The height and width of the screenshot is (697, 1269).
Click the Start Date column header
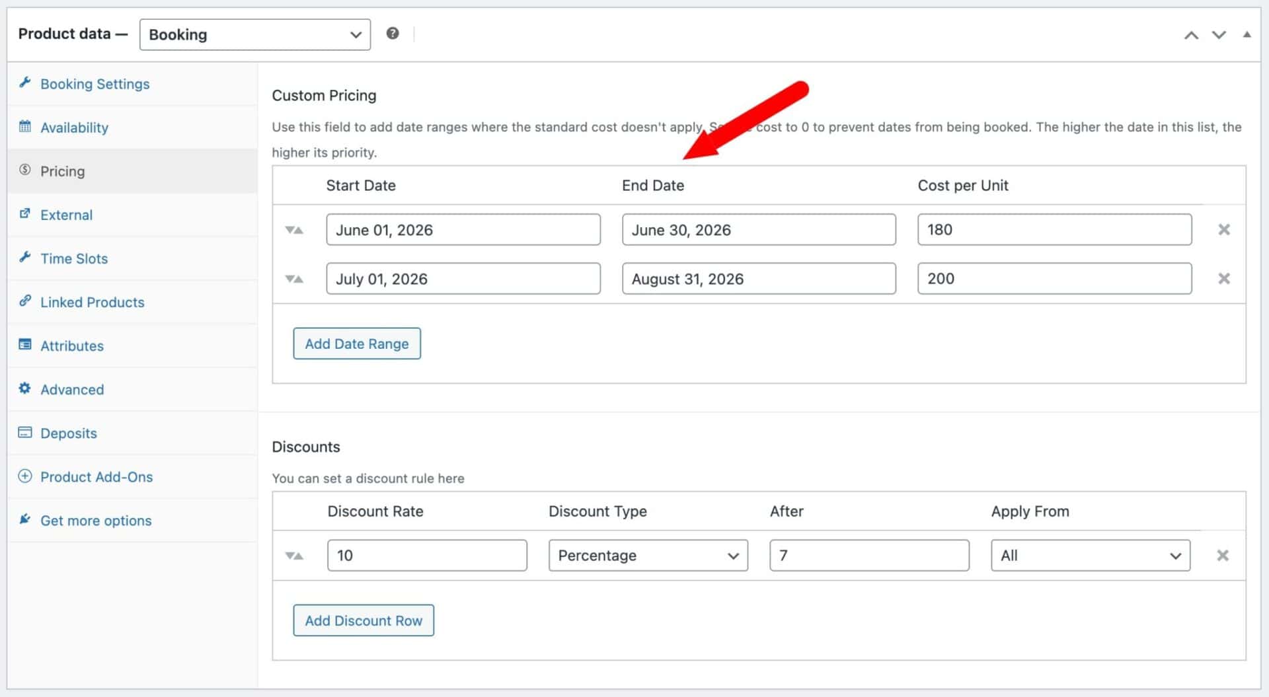point(361,186)
